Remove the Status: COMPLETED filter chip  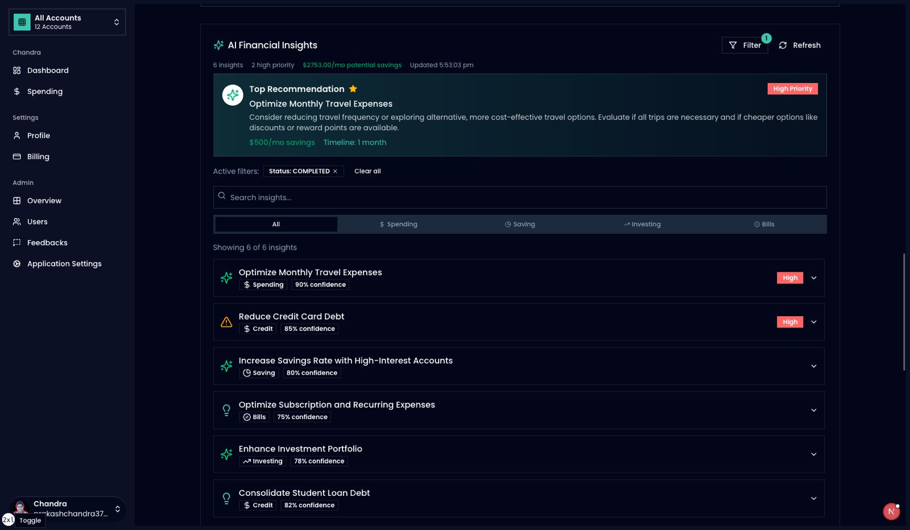(335, 171)
